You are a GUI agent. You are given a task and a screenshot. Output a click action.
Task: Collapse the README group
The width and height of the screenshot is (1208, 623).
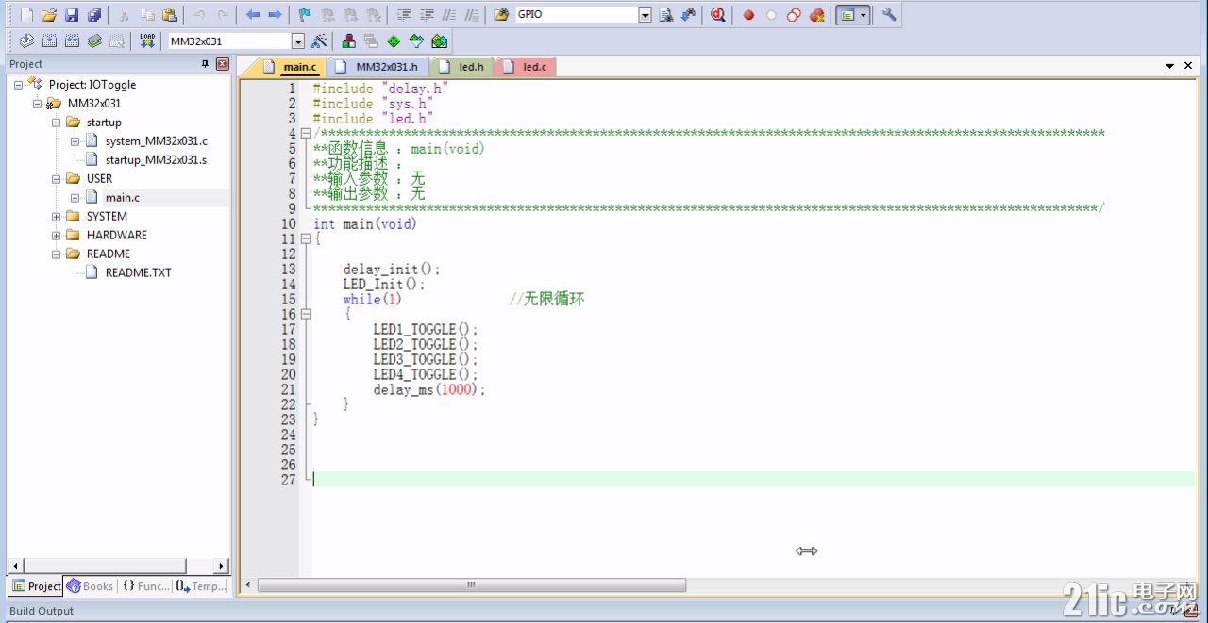[x=56, y=254]
